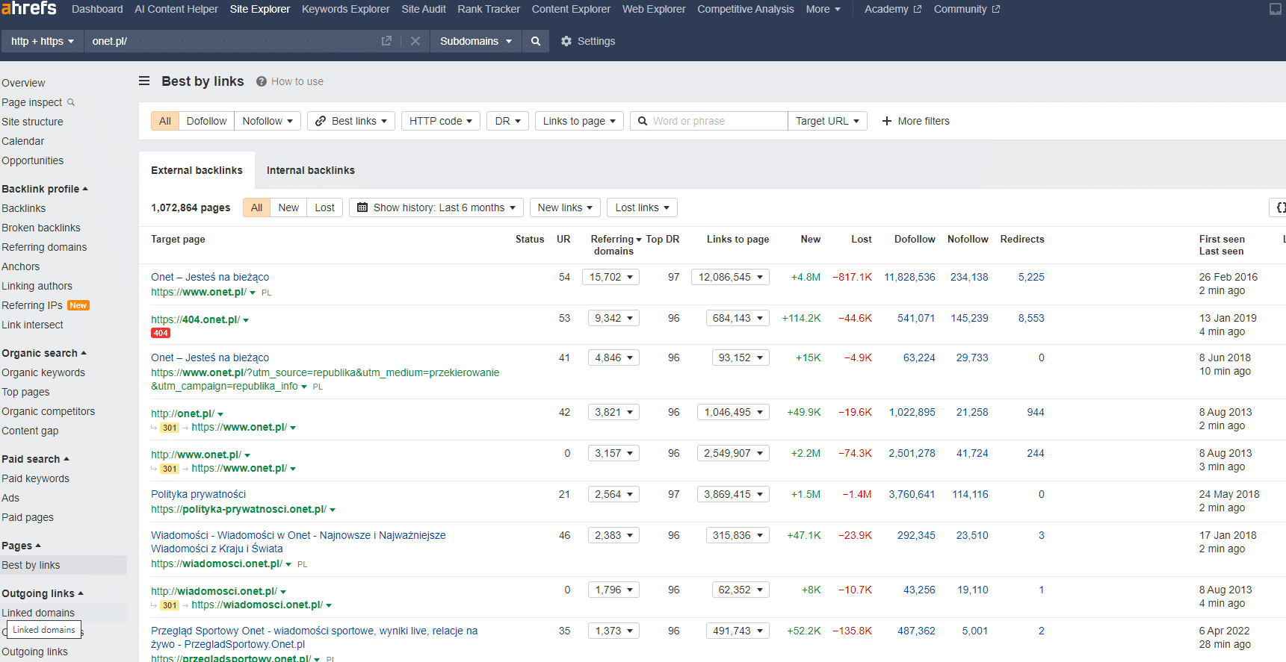The height and width of the screenshot is (662, 1286).
Task: Open the https://404.onet.pl/ target page link
Action: point(196,319)
